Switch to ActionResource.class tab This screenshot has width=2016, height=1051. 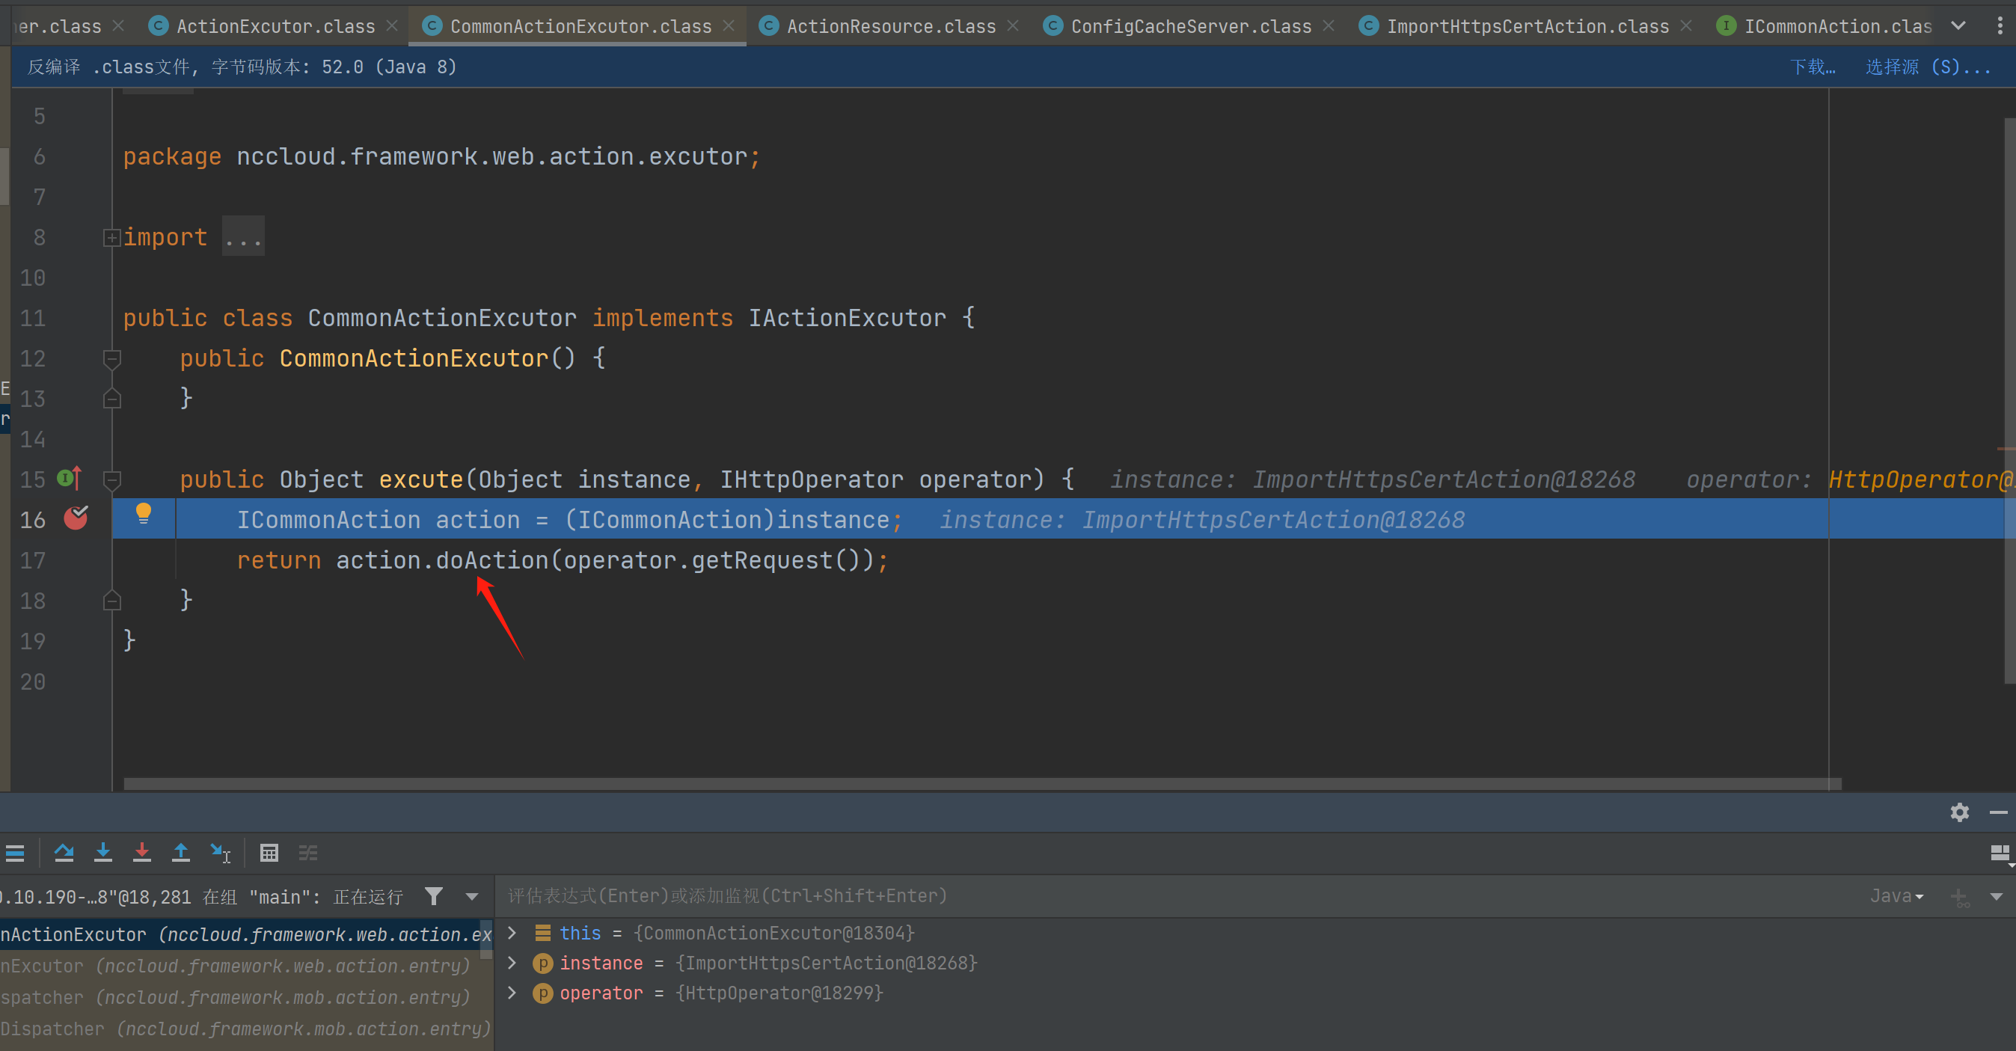(x=890, y=27)
